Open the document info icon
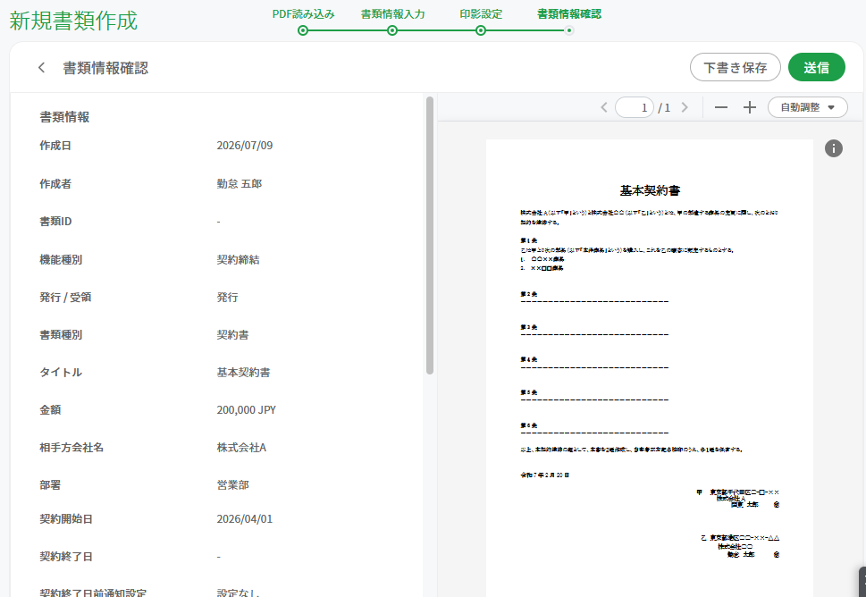Screen dimensions: 866x597 834,148
